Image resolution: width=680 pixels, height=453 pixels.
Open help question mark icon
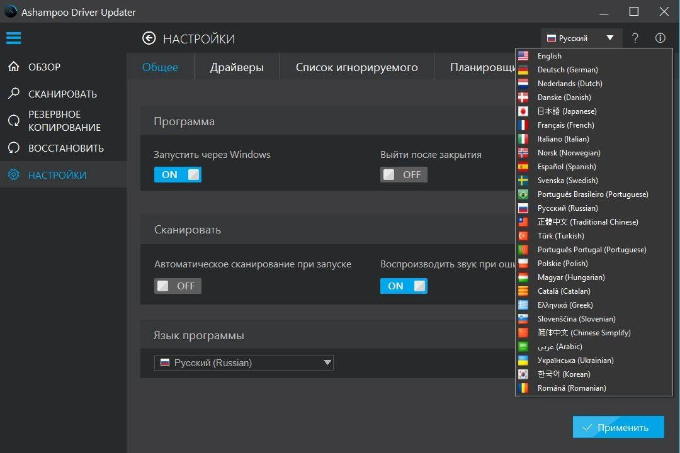pos(635,38)
